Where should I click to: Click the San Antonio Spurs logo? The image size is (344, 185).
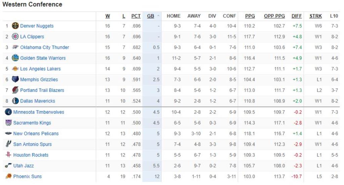click(8, 144)
